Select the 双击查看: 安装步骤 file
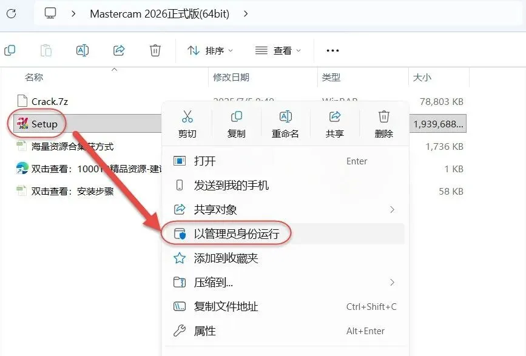This screenshot has width=526, height=356. pyautogui.click(x=72, y=192)
